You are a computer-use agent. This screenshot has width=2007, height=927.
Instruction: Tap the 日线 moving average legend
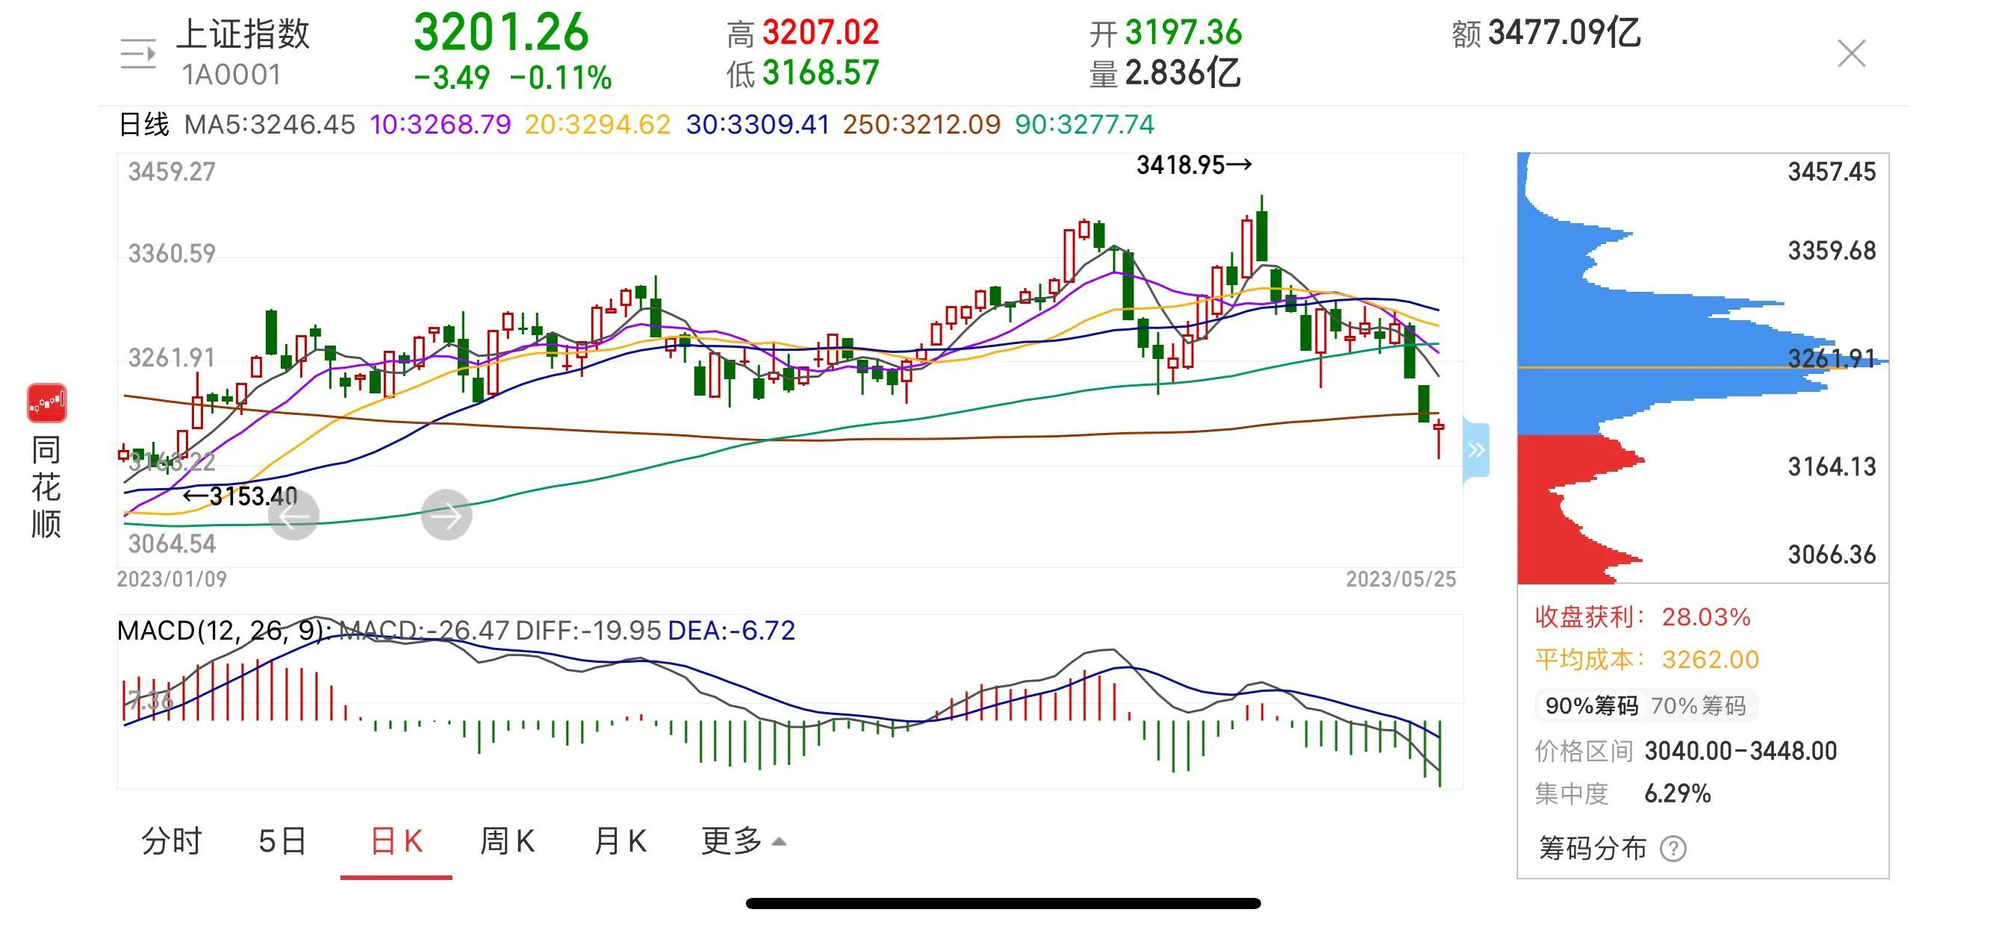(x=143, y=125)
